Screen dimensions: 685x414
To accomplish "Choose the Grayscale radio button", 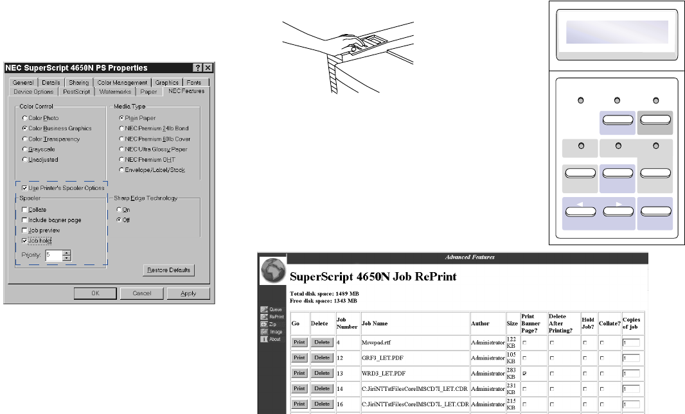I will click(25, 149).
